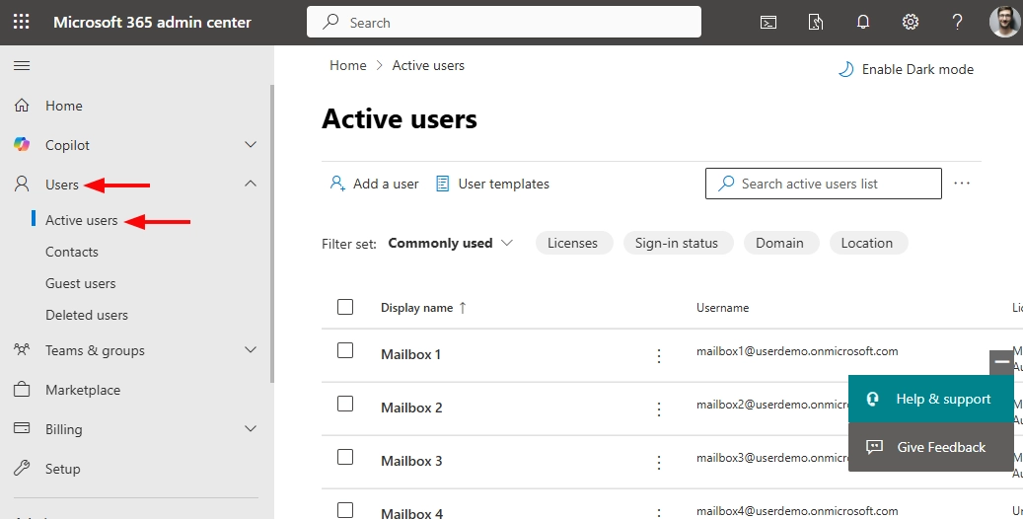
Task: Tick the checkbox for Mailbox 2
Action: click(345, 404)
